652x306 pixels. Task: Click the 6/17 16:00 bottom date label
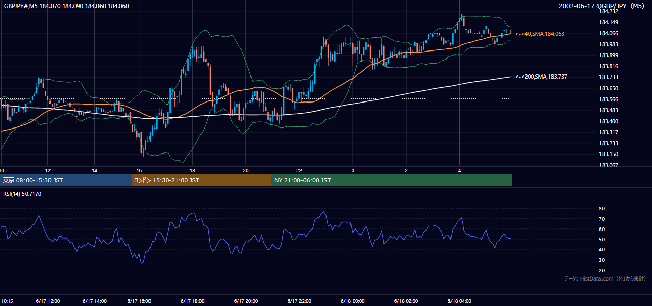coord(139,301)
